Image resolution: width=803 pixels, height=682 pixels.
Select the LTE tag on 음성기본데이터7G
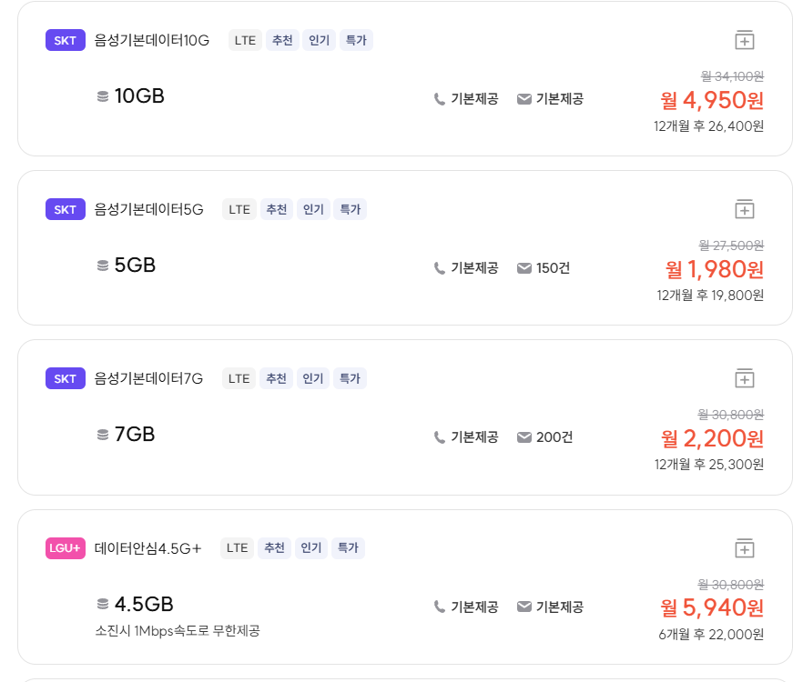click(x=239, y=378)
